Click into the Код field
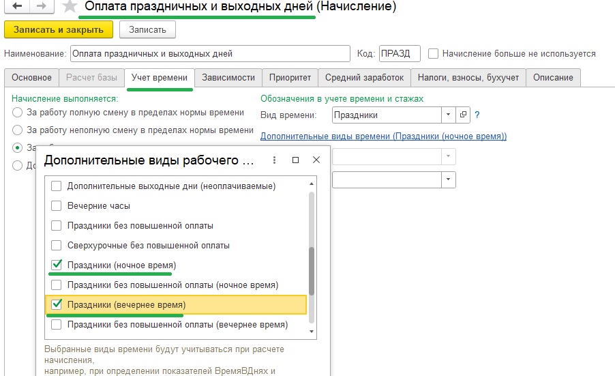 pos(400,54)
